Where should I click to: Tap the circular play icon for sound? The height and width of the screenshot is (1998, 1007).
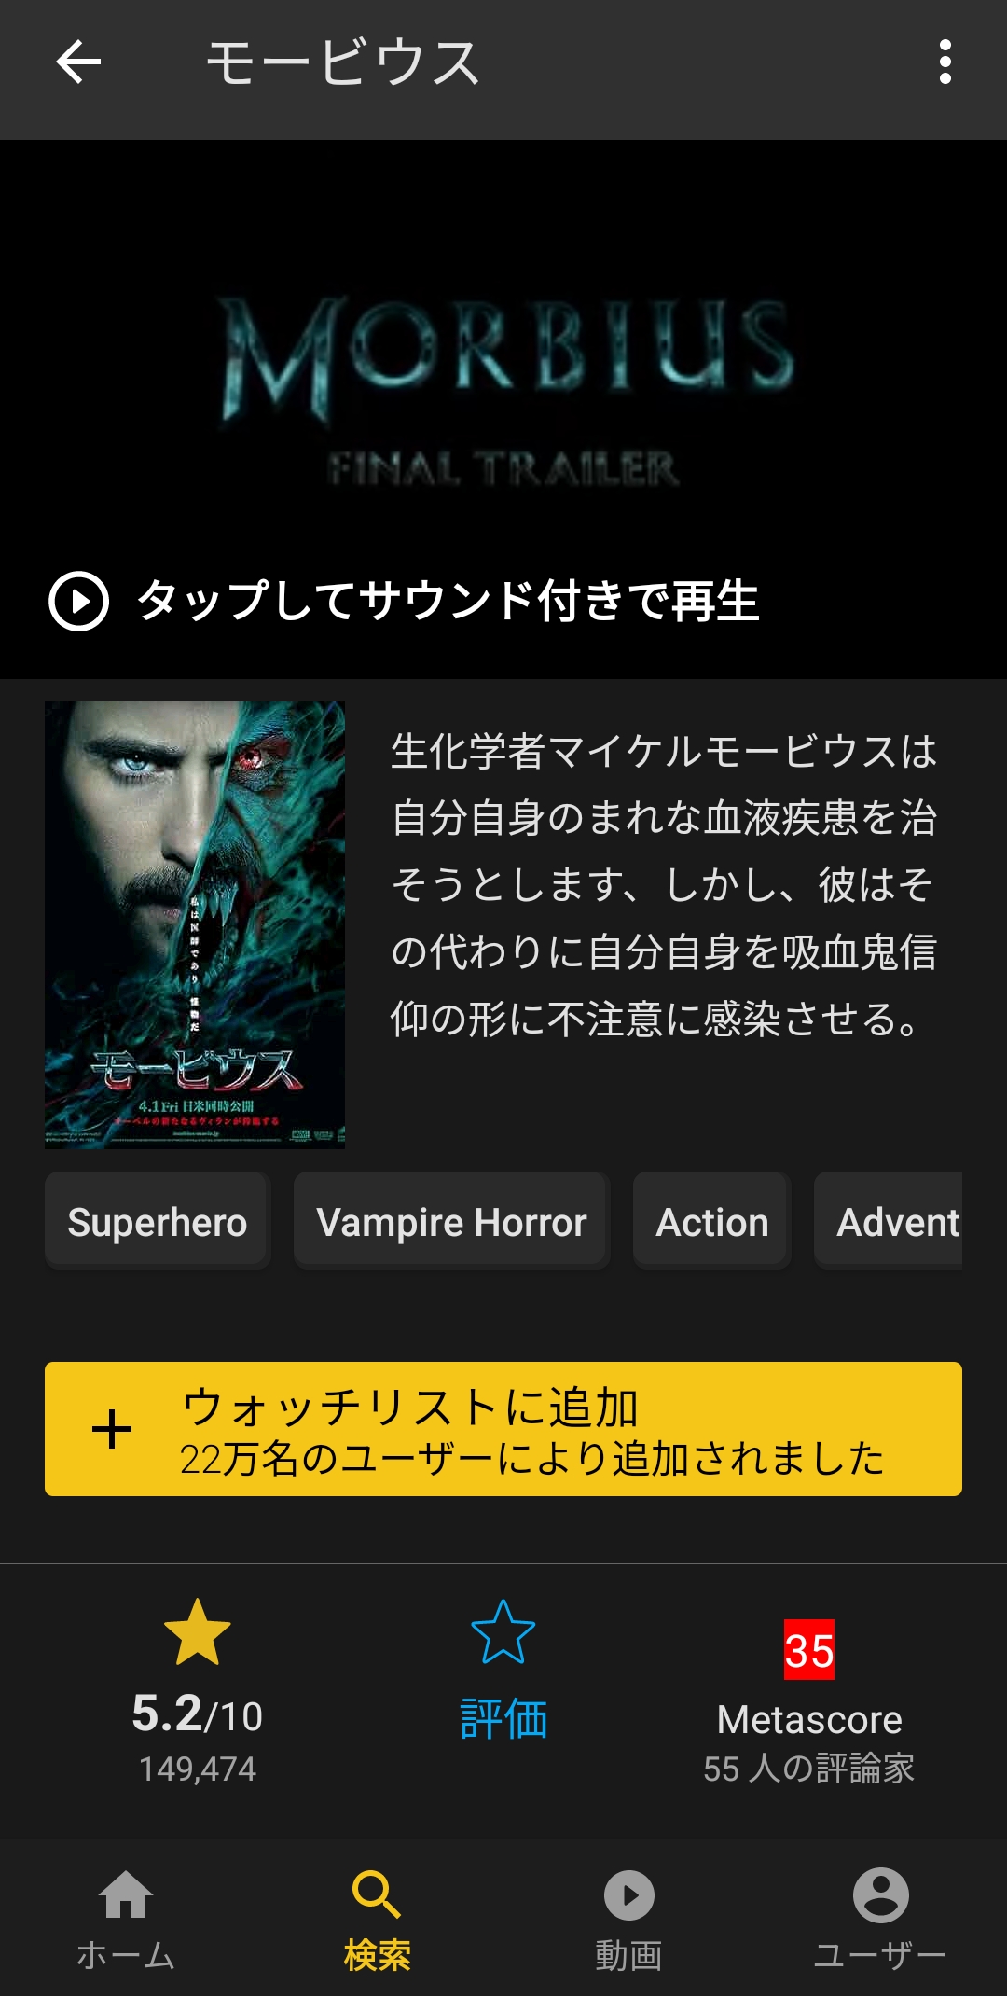[x=78, y=601]
